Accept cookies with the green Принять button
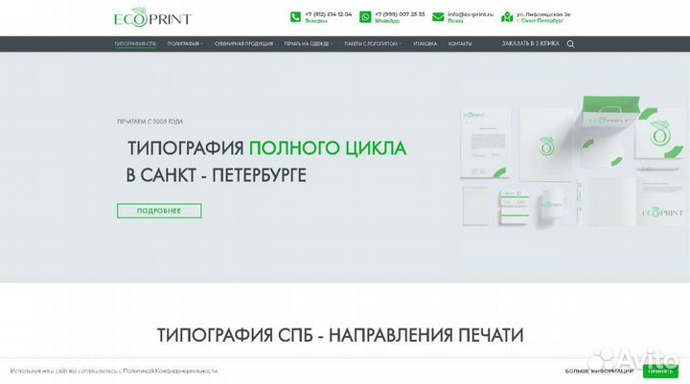The width and height of the screenshot is (690, 384). click(660, 372)
